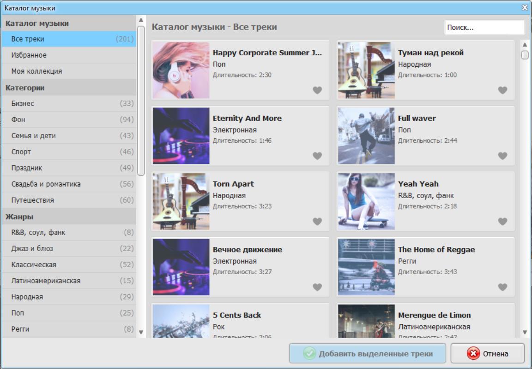Toggle heart on Torn Apart track
Screen dimensions: 532x369
(317, 222)
